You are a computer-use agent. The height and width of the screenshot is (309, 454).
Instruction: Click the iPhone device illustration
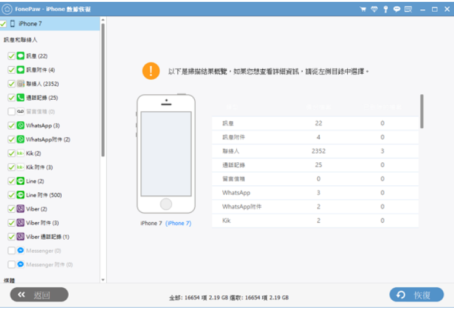(166, 154)
